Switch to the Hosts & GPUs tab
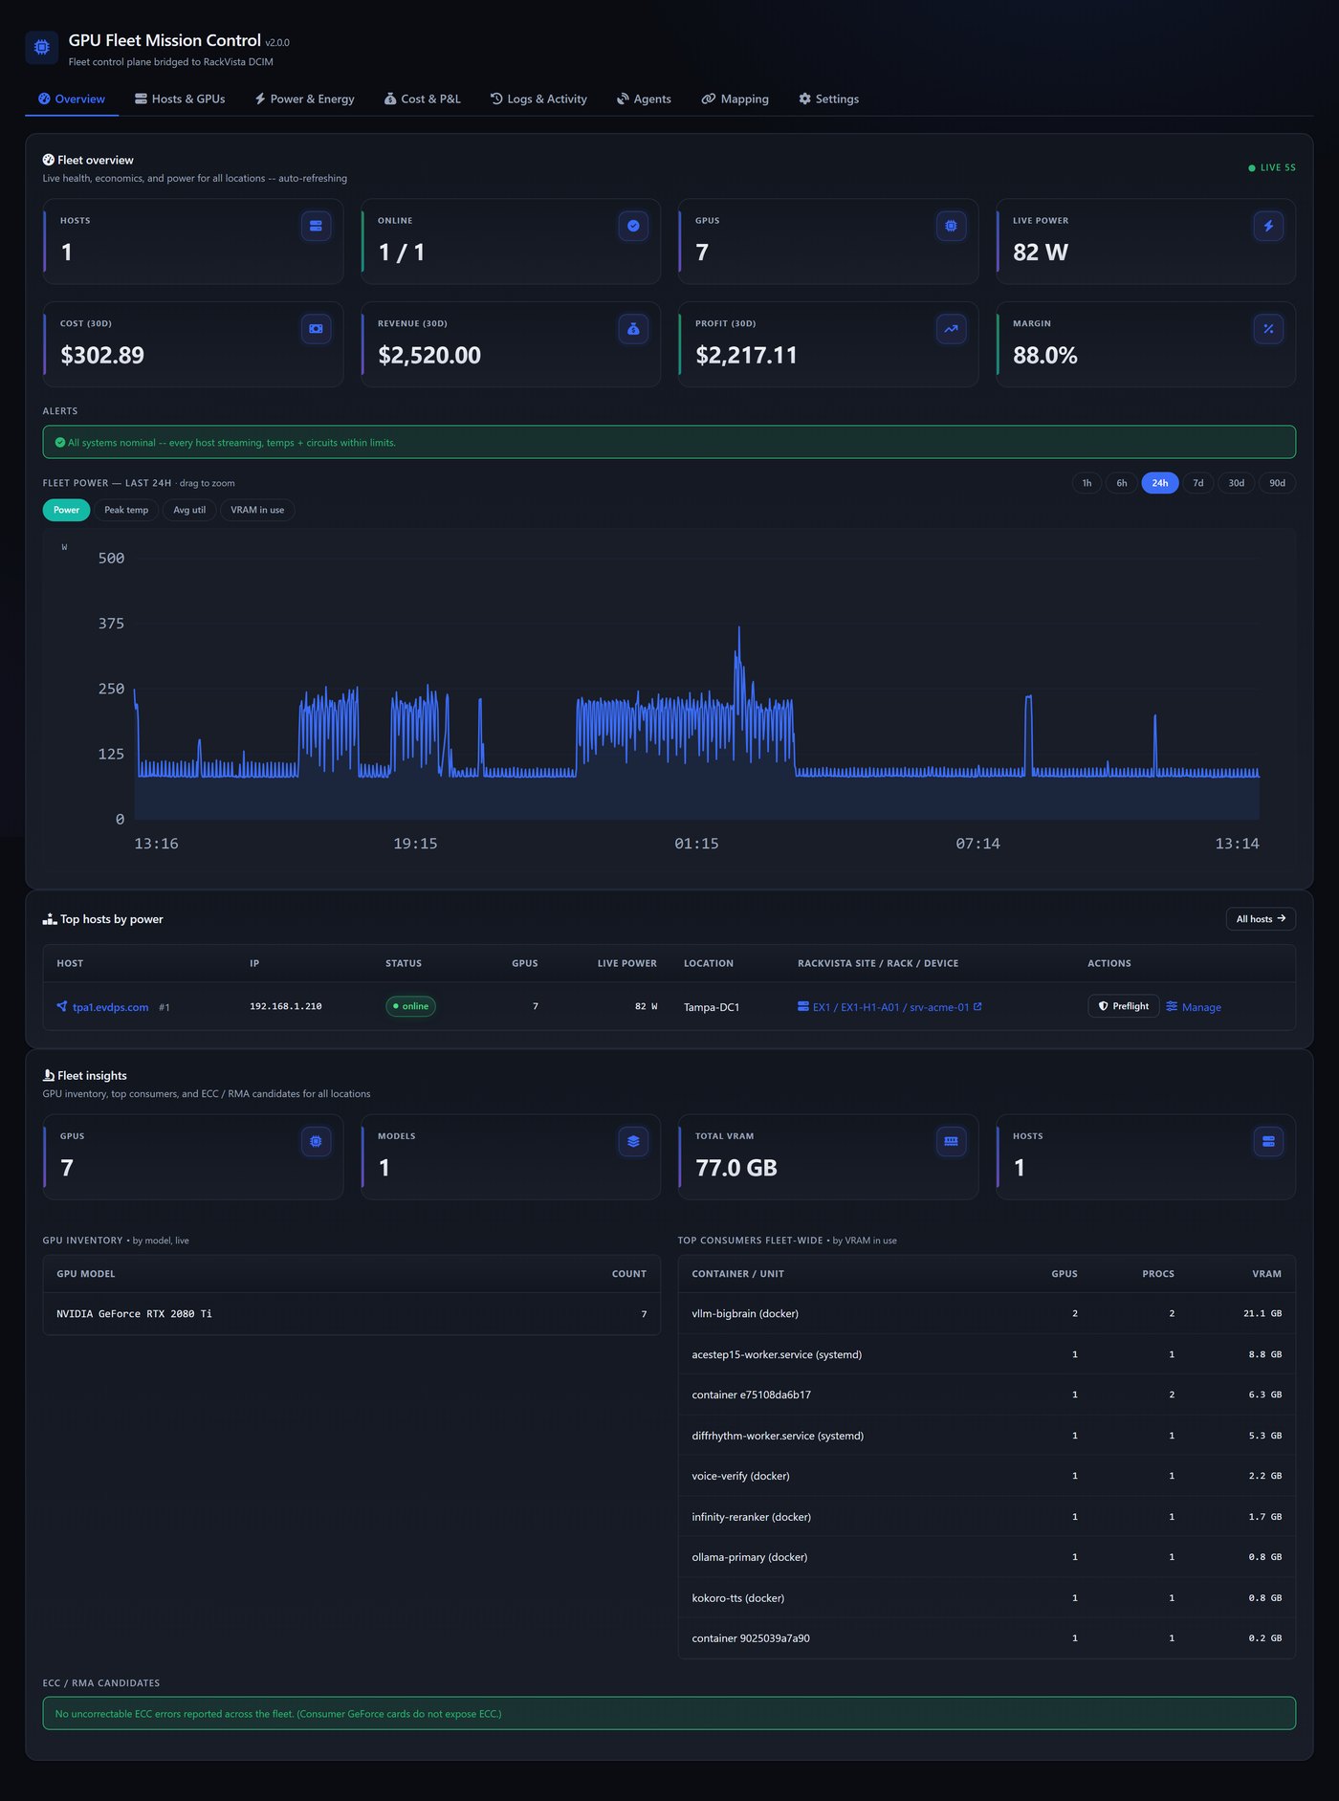The height and width of the screenshot is (1801, 1339). (x=180, y=99)
